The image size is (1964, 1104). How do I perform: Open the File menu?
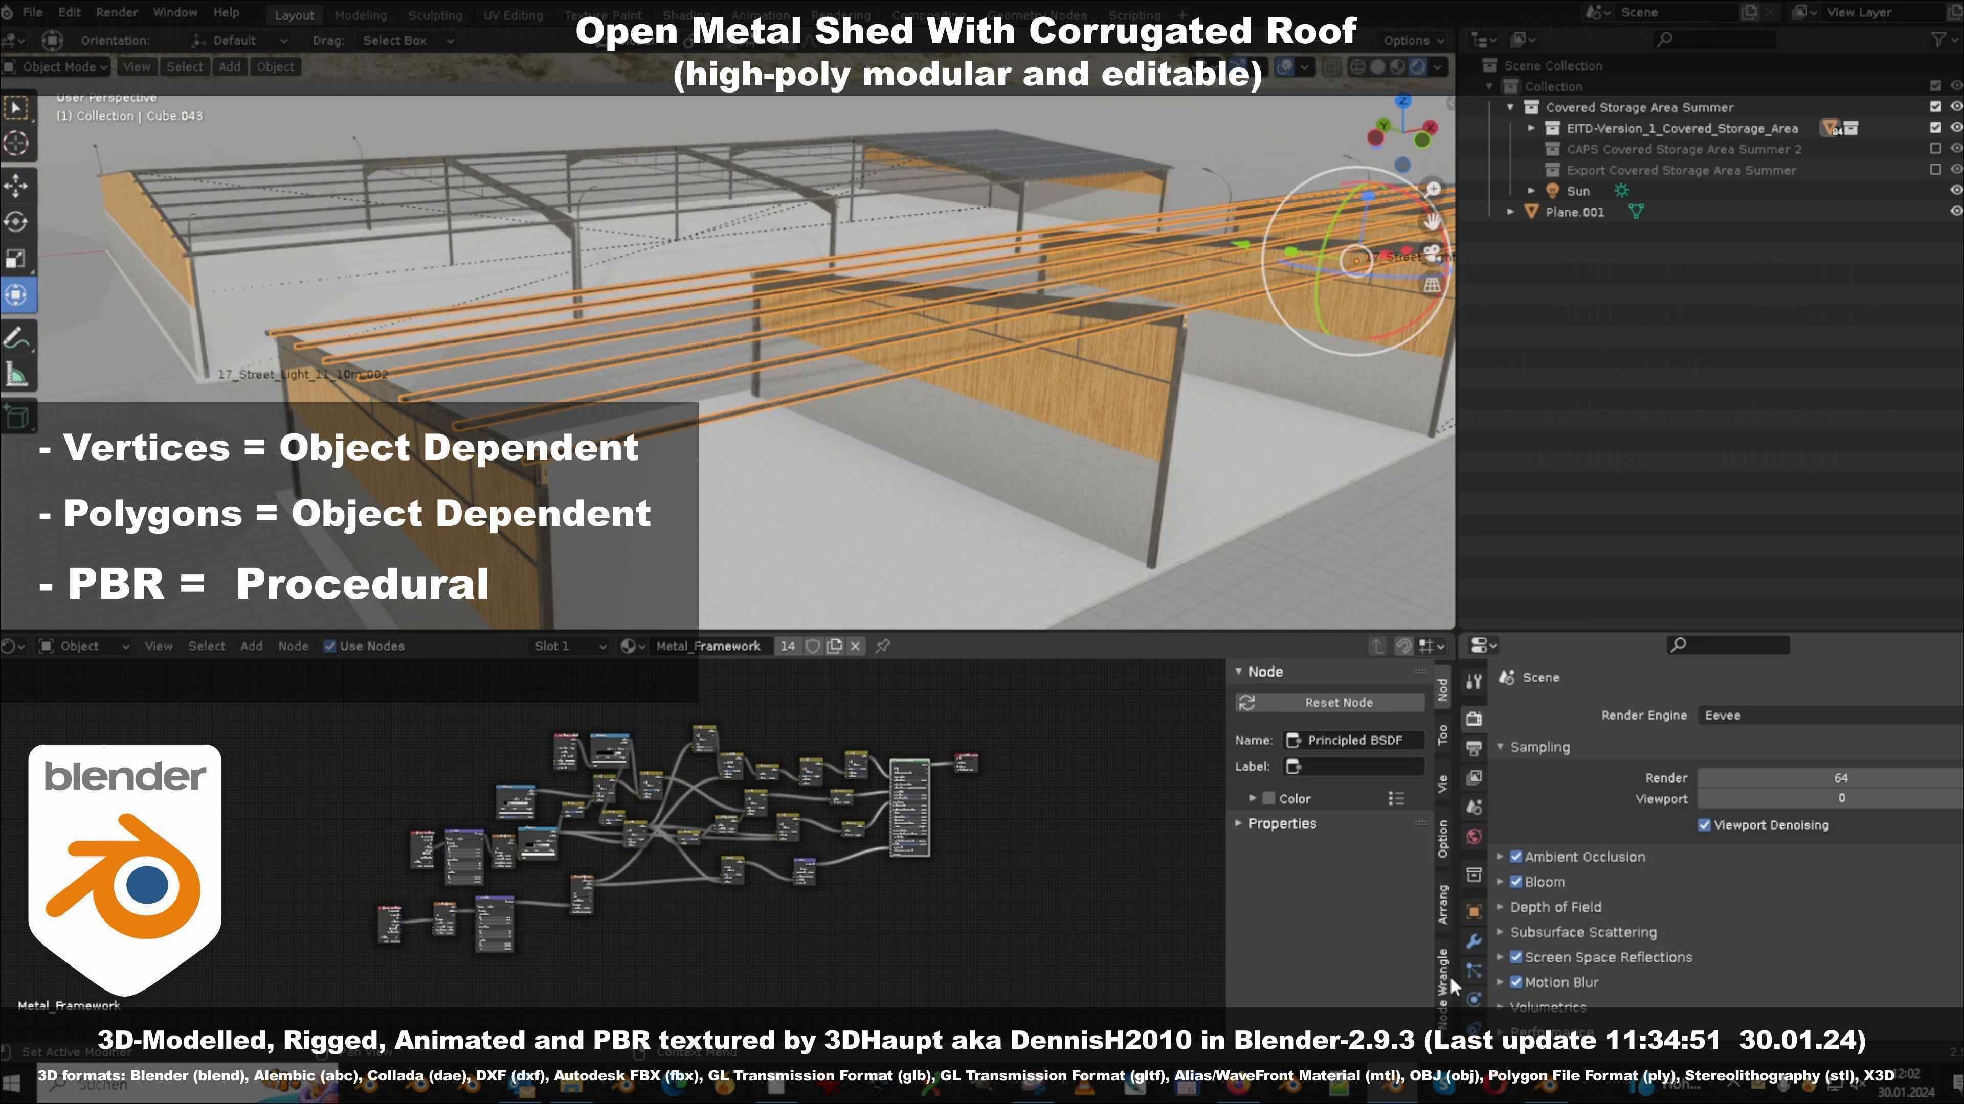33,12
